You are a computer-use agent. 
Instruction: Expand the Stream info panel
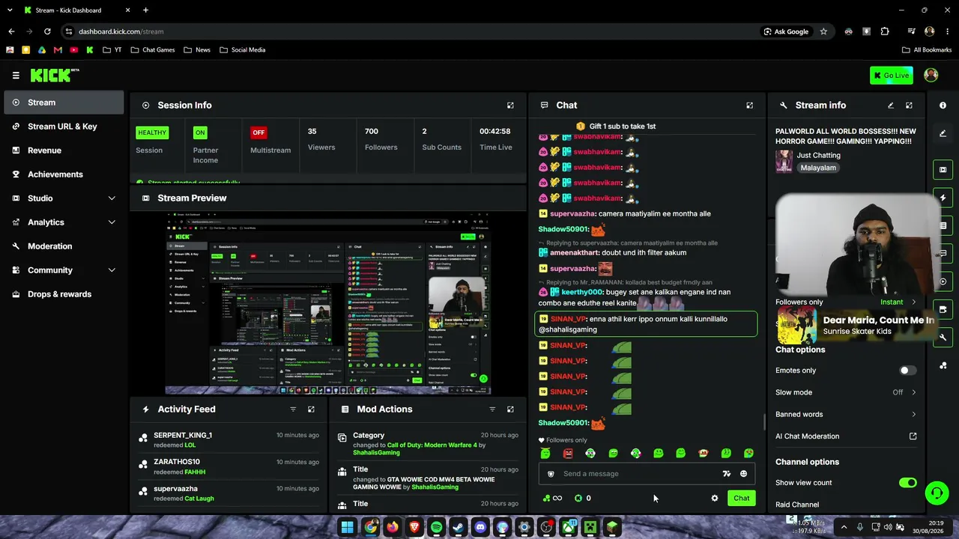click(909, 106)
